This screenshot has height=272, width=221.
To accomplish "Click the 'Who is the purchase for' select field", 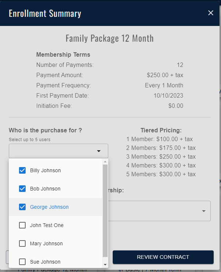I will [53, 151].
